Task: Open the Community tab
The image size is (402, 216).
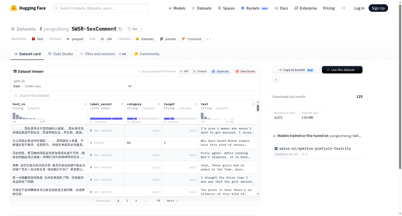Action: point(147,54)
